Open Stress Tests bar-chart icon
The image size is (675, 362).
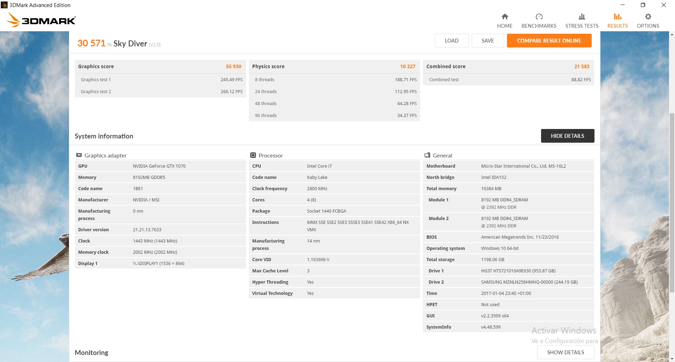point(582,17)
